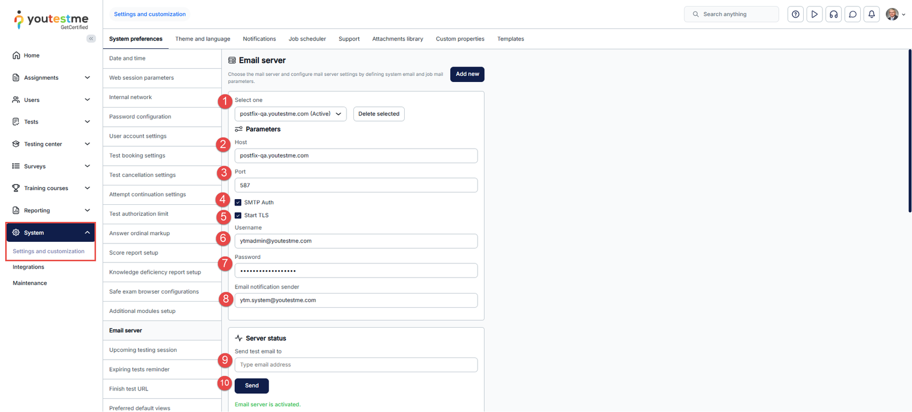Open the user profile avatar menu
The image size is (912, 412).
pyautogui.click(x=895, y=14)
